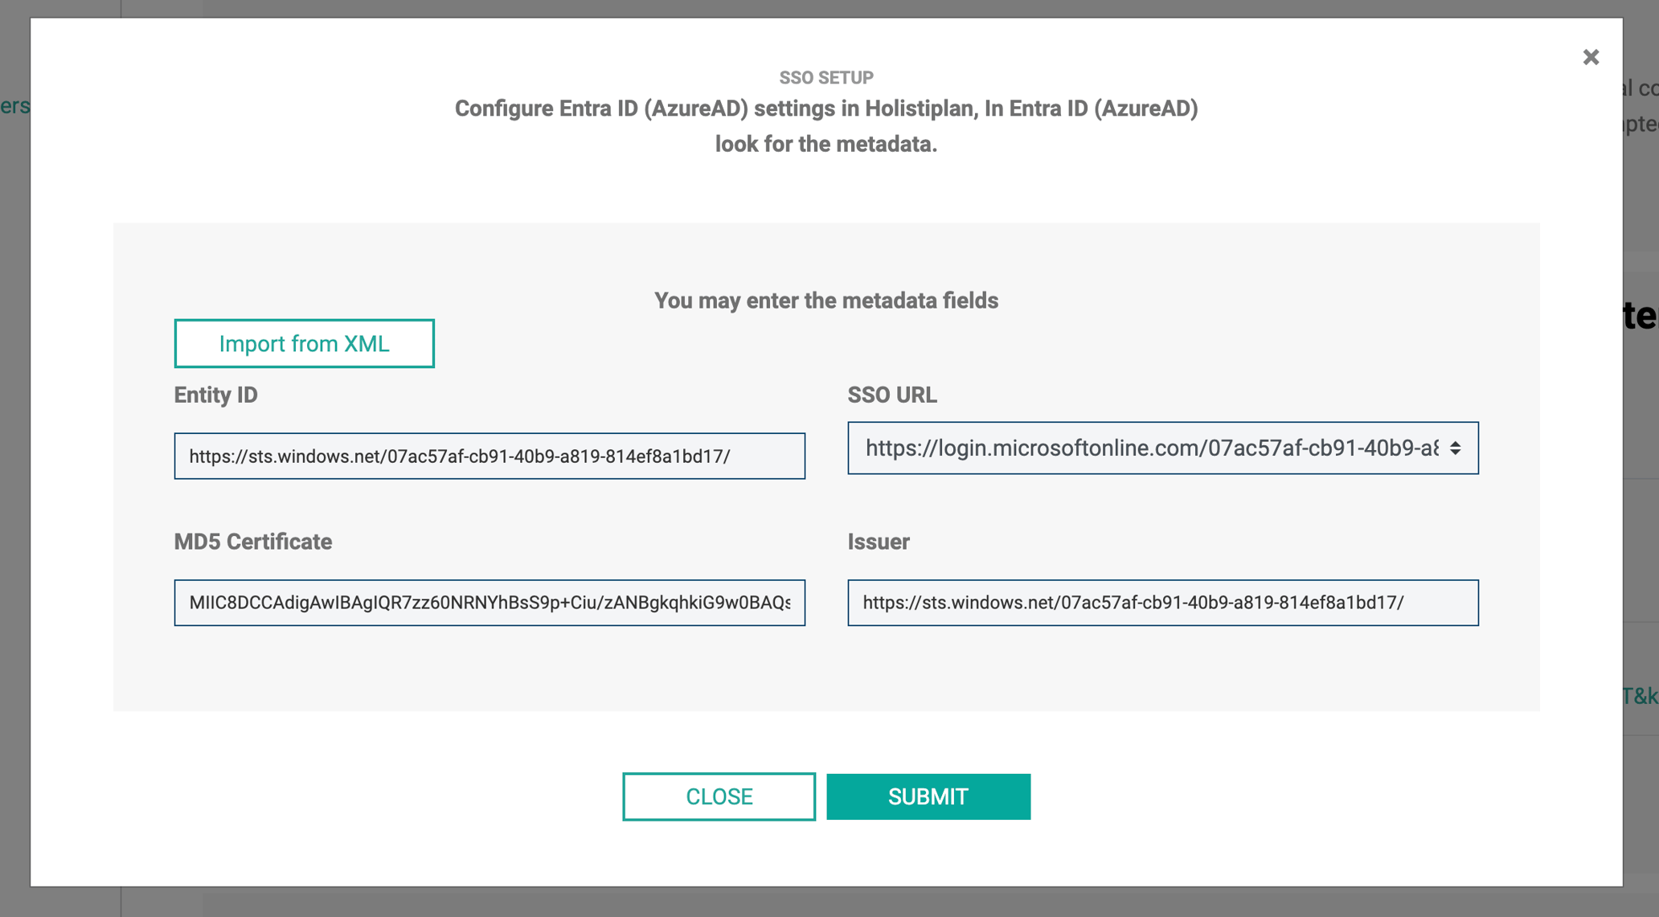Click the Issuer field label

click(878, 542)
